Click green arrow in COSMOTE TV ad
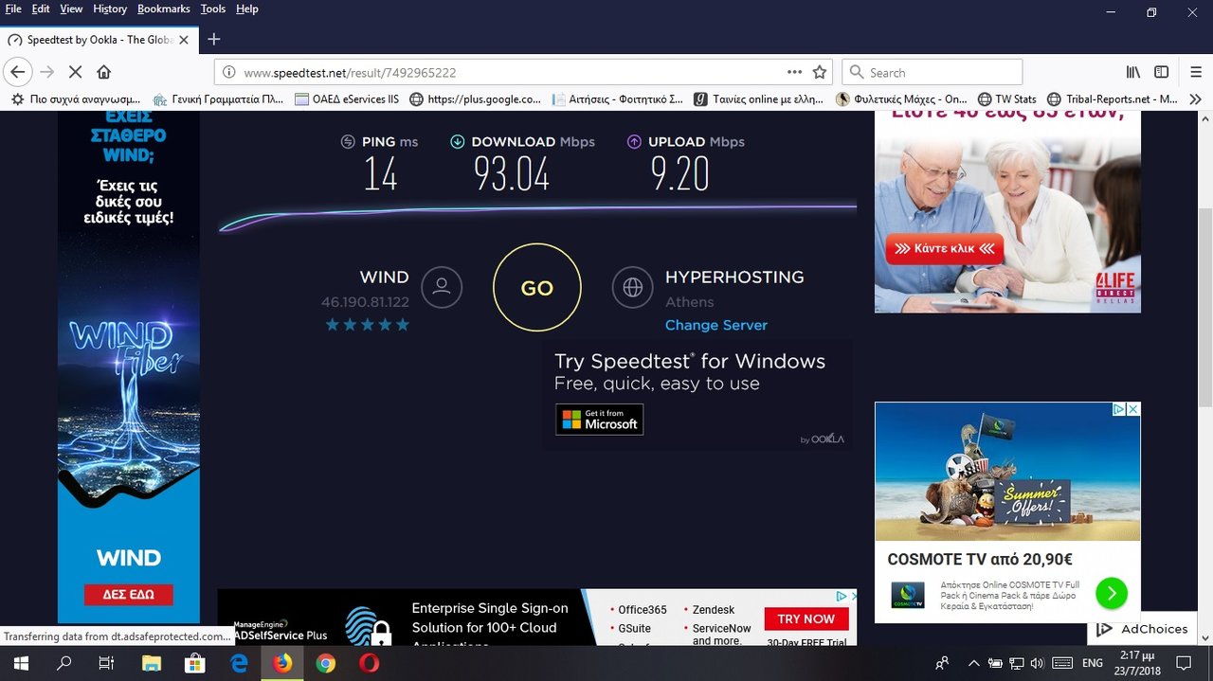 tap(1112, 593)
